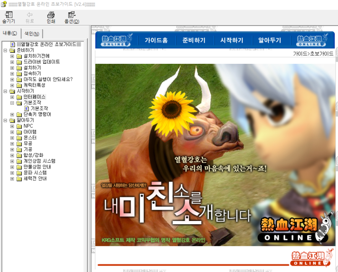338x272 pixels.
Task: Collapse the 기본조작 folder
Action: [x=12, y=103]
